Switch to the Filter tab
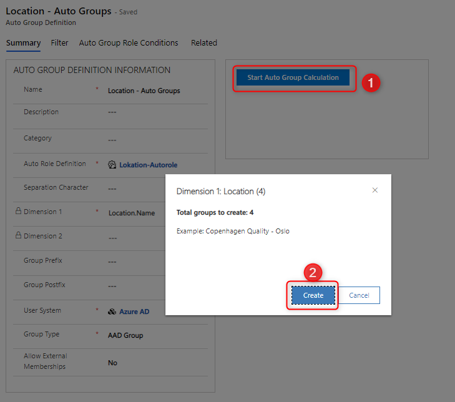This screenshot has height=402, width=455. tap(59, 43)
